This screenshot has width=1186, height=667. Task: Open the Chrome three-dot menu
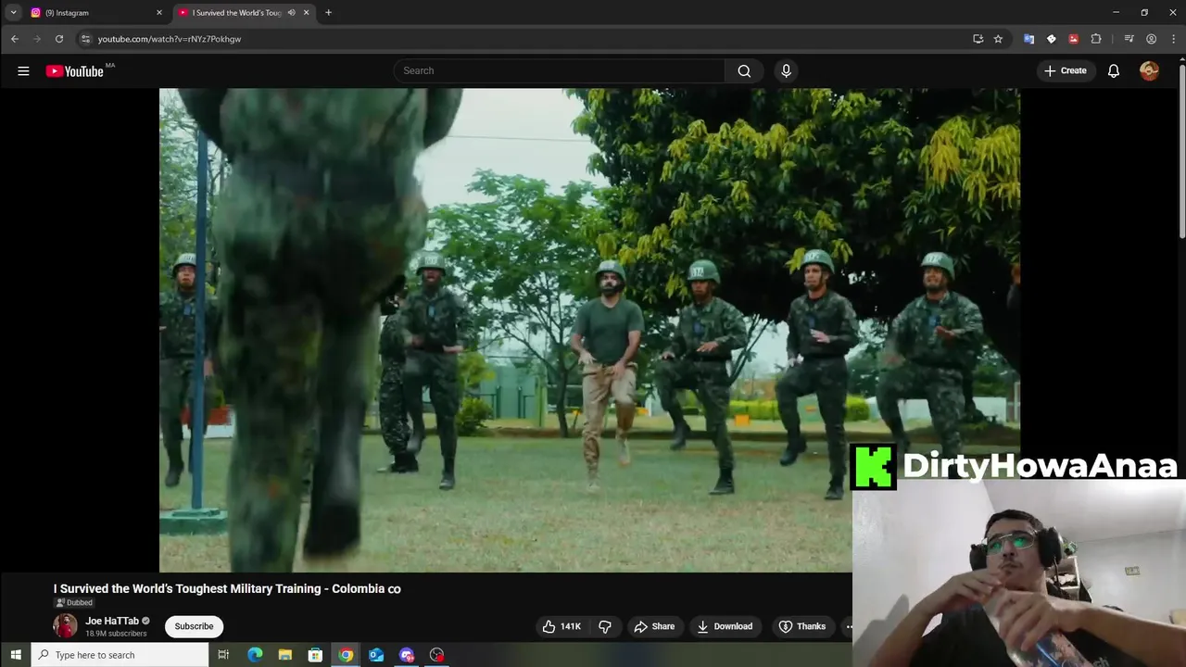1174,39
